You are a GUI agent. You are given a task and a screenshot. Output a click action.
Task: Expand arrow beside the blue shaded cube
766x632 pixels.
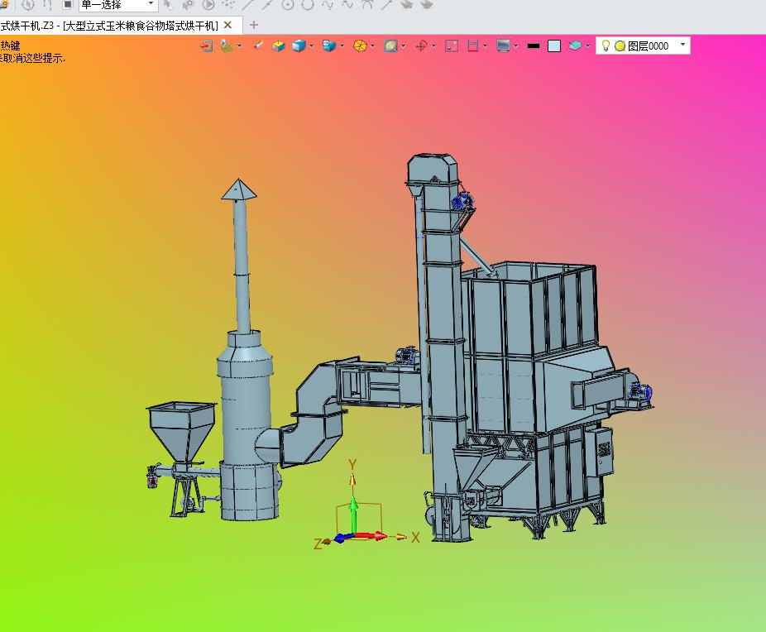pos(312,46)
